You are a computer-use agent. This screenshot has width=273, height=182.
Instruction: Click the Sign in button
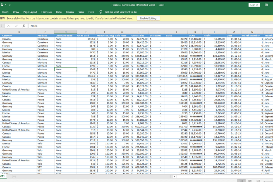pos(254,5)
